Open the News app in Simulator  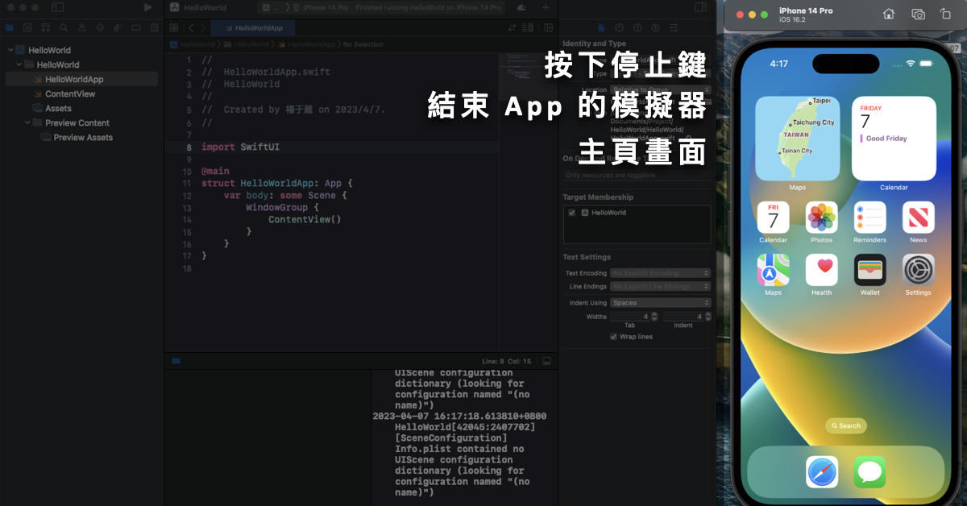pos(919,218)
